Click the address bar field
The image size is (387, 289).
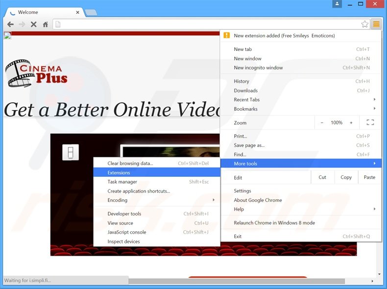tap(211, 24)
